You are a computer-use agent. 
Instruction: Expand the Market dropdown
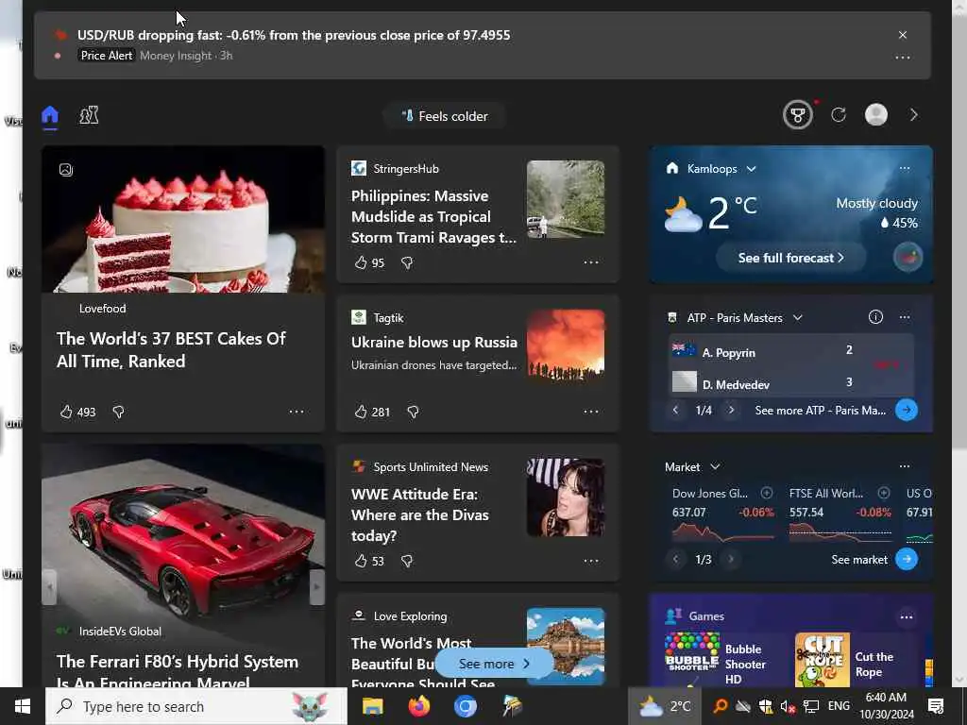tap(715, 466)
